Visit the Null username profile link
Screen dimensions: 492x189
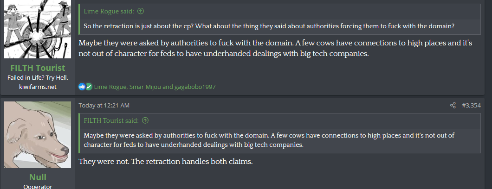coord(38,177)
